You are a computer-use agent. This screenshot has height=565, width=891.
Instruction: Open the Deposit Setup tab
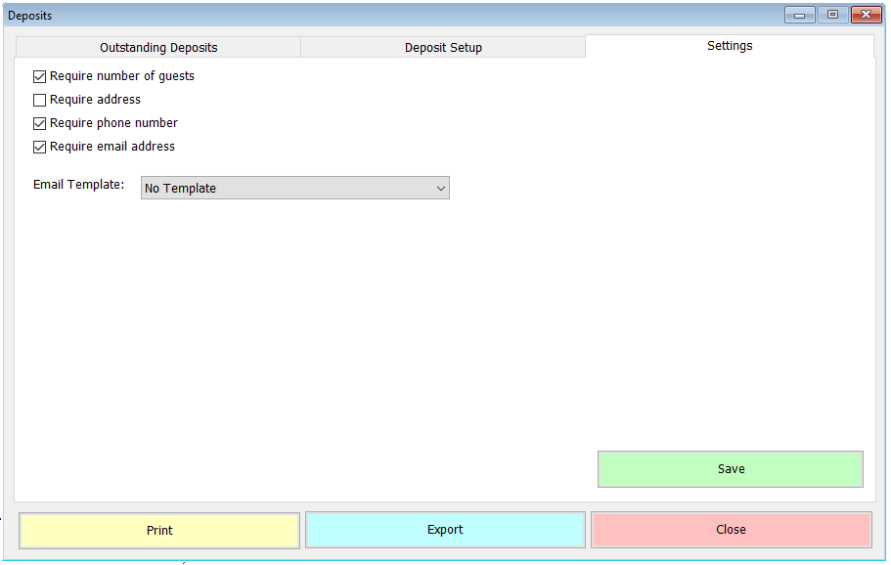point(443,46)
